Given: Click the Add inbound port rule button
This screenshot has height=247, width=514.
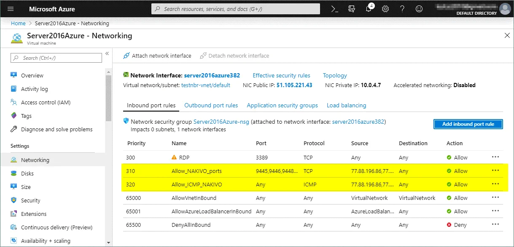Looking at the screenshot, I should pos(468,124).
